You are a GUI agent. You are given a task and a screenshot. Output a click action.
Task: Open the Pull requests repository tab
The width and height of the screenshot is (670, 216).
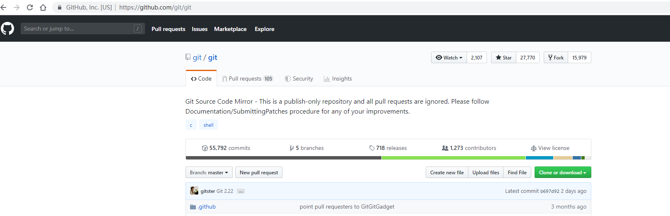(x=248, y=78)
